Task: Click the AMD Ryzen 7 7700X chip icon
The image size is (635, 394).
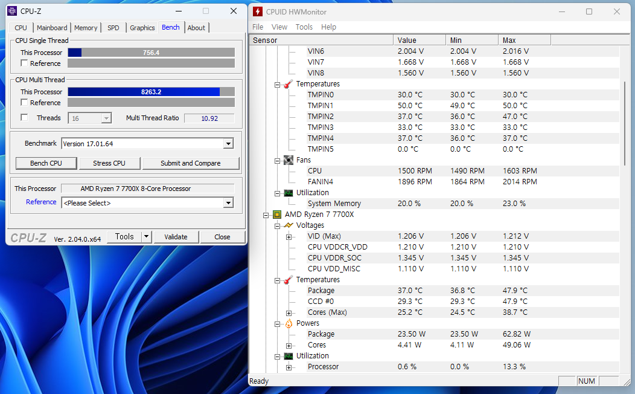Action: tap(277, 215)
